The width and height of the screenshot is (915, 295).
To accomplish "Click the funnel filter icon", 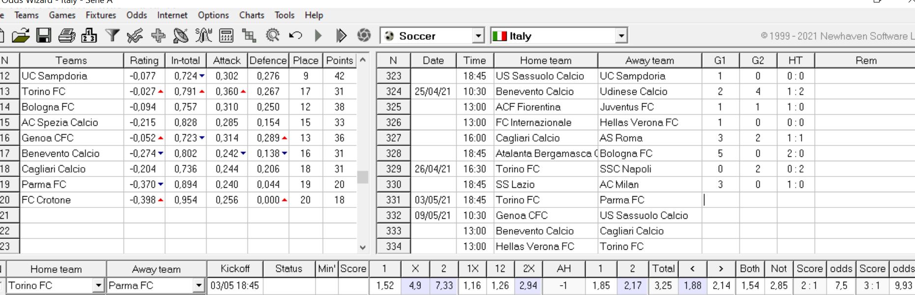I will pos(113,35).
